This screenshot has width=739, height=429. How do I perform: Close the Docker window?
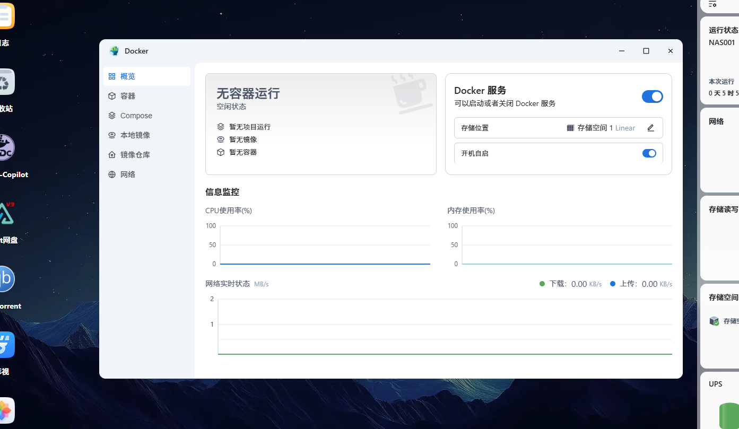pos(671,51)
